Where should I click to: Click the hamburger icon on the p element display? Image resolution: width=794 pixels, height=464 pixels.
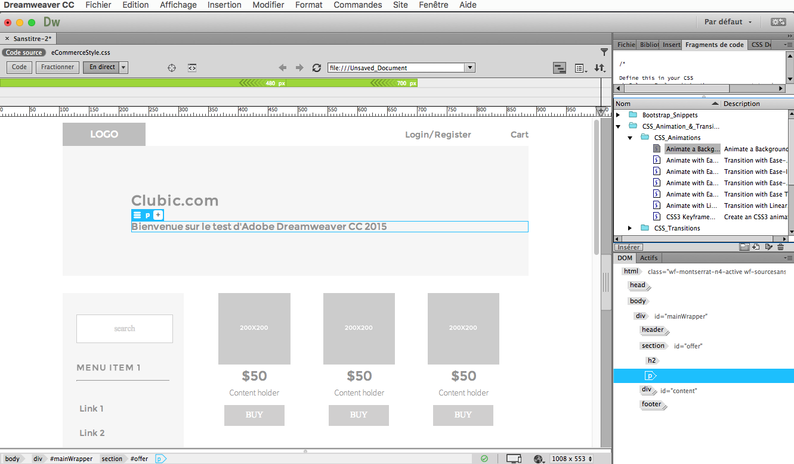[x=137, y=215]
